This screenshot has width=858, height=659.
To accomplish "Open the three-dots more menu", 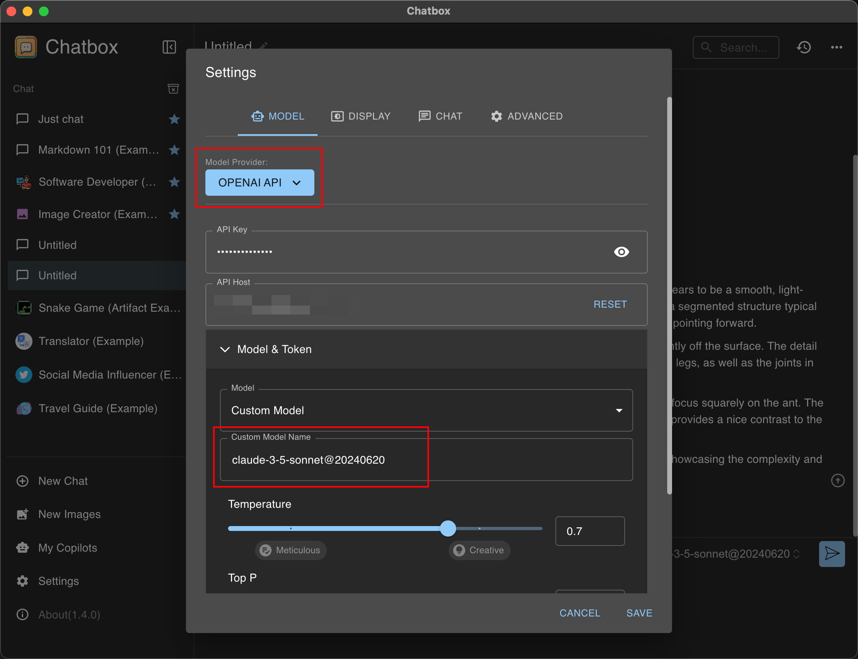I will 837,47.
